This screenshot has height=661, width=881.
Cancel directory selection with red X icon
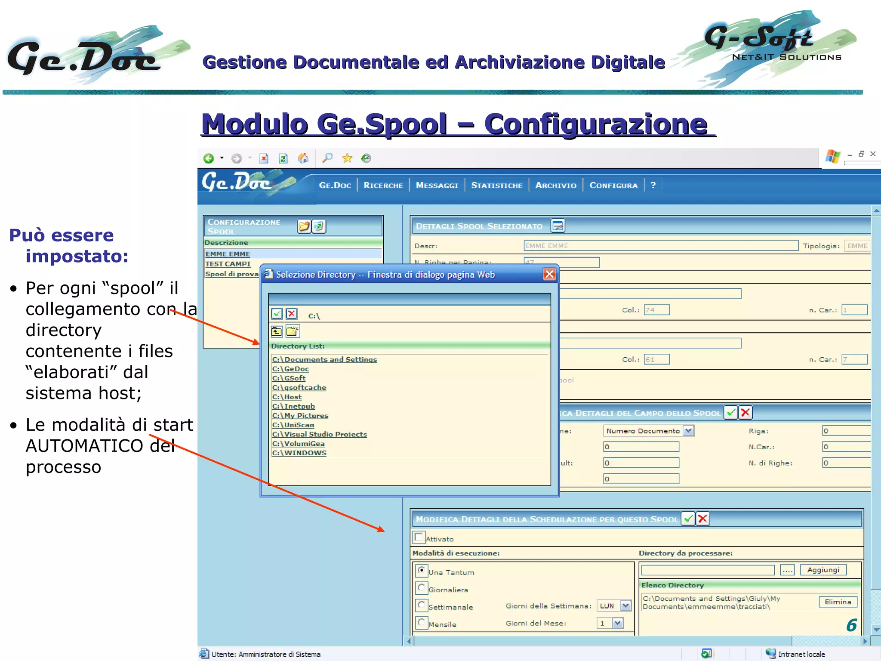click(292, 314)
